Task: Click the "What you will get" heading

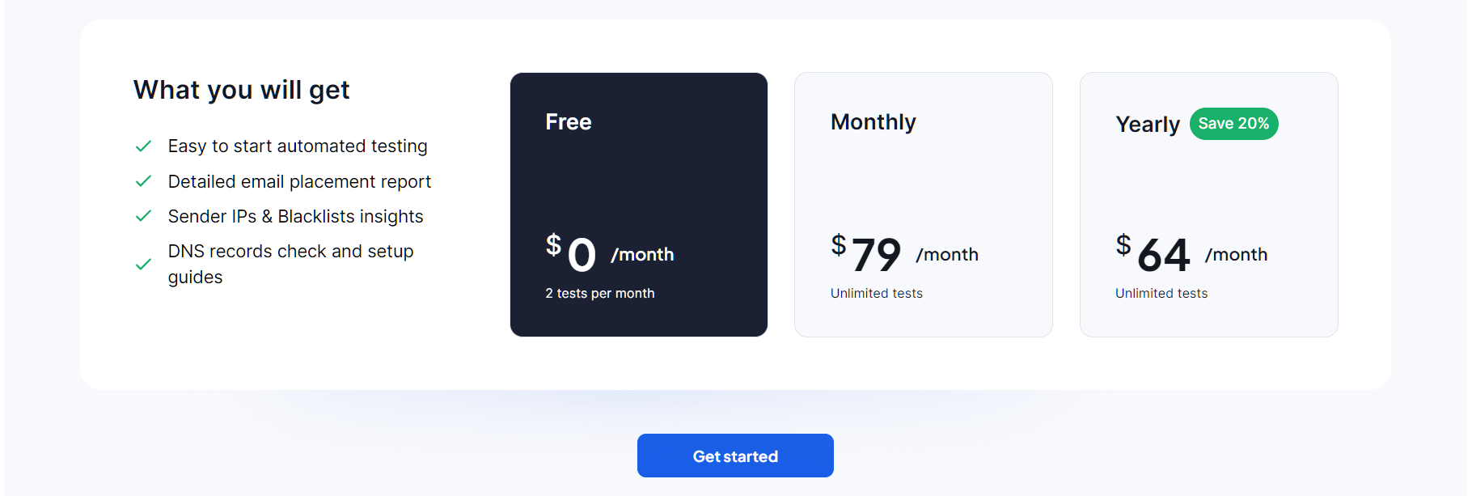Action: [x=241, y=90]
